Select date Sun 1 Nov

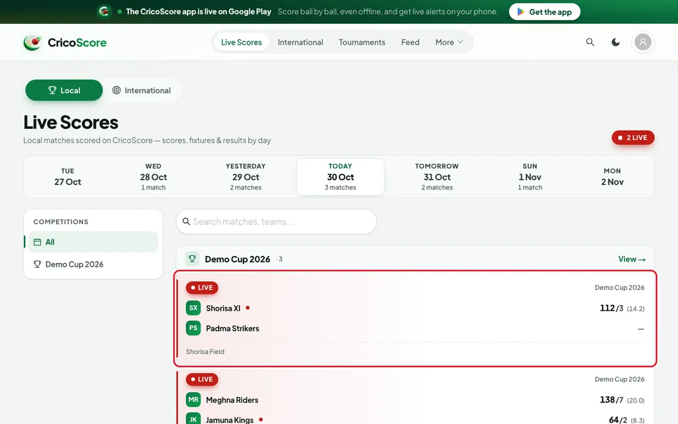pyautogui.click(x=530, y=177)
